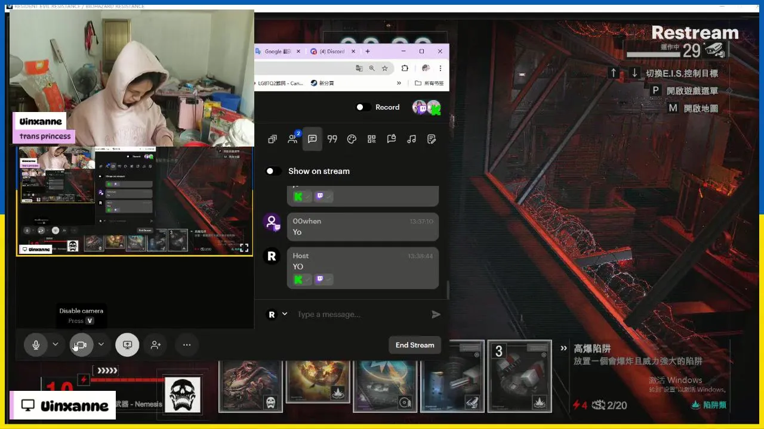The width and height of the screenshot is (764, 429).
Task: Open the Chrome extensions puzzle icon
Action: tap(405, 68)
